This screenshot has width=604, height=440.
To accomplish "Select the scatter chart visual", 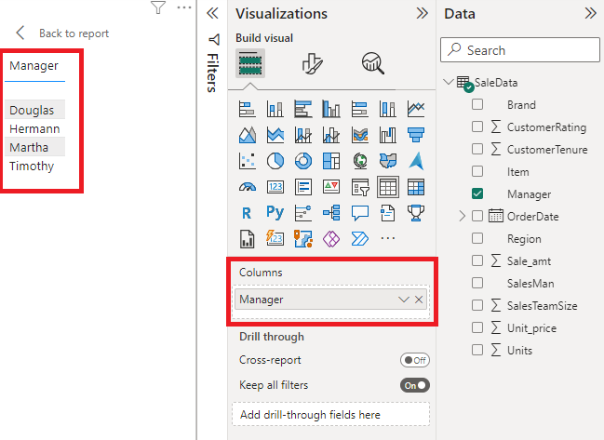I will (247, 161).
